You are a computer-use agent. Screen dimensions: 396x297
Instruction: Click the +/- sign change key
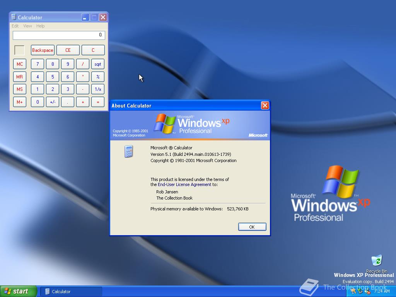[x=53, y=102]
